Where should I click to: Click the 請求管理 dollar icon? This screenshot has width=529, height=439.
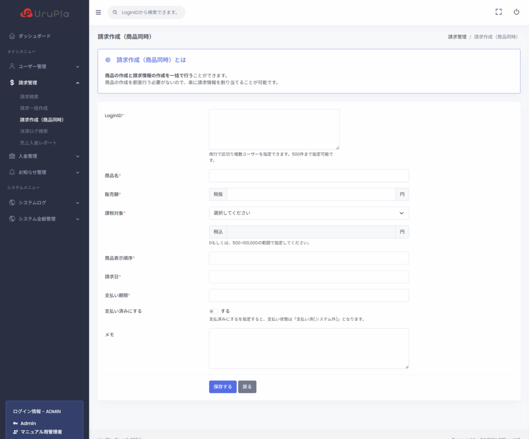pyautogui.click(x=12, y=83)
